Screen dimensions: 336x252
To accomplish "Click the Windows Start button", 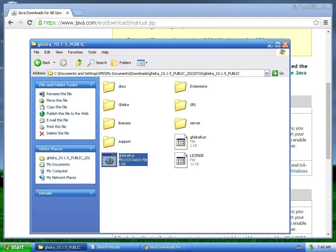I will [x=16, y=247].
